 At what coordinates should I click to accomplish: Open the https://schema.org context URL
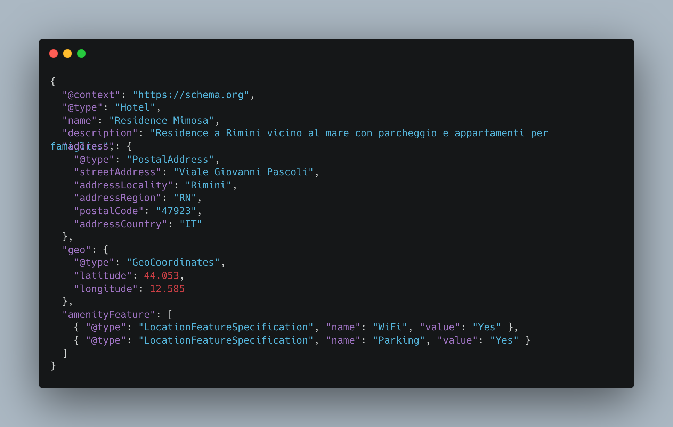tap(191, 95)
